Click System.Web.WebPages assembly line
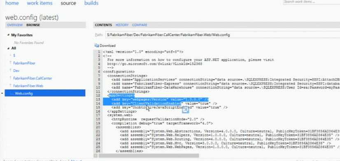The width and height of the screenshot is (340, 161). 230,147
